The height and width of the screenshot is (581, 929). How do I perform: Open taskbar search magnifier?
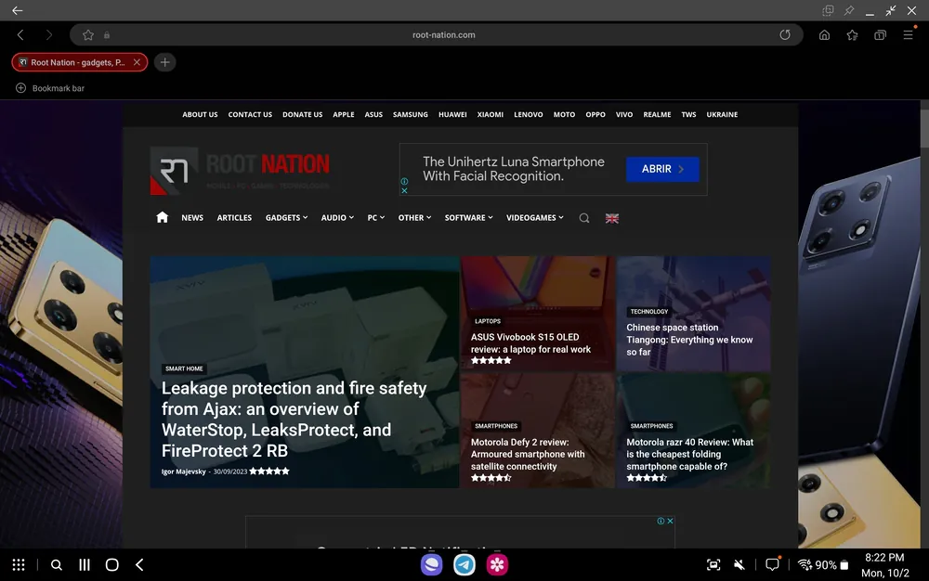[57, 565]
